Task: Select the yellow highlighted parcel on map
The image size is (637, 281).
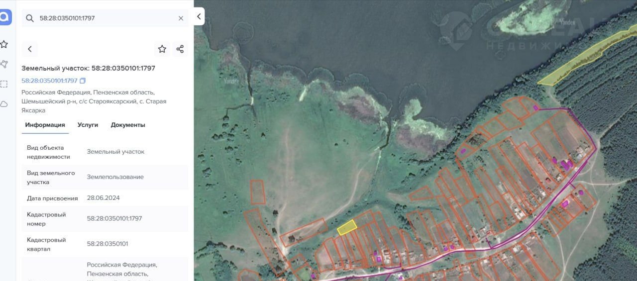Action: tap(347, 227)
